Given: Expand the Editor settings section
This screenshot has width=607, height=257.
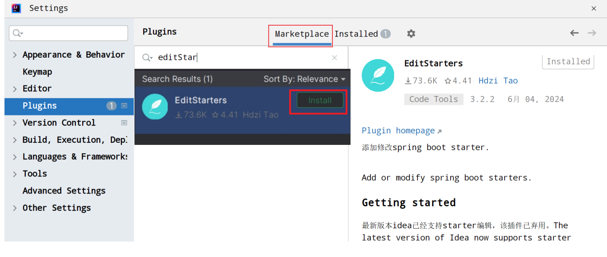Looking at the screenshot, I should tap(15, 89).
